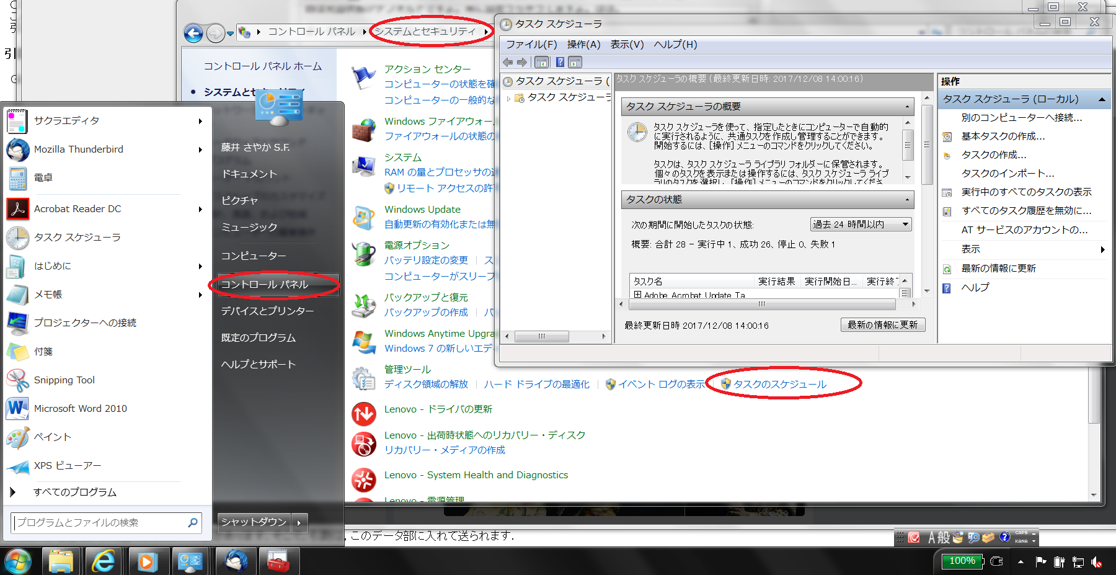Collapse the タスク スケジューラ (ローカル) actions group
The image size is (1116, 575).
[x=1102, y=99]
